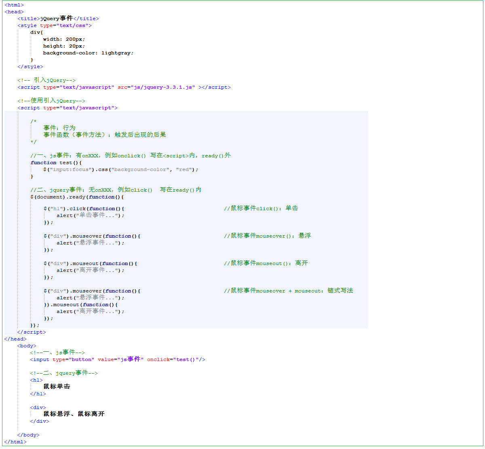This screenshot has height=449, width=485.
Task: Click the onclick="test()" attribute
Action: pos(176,359)
